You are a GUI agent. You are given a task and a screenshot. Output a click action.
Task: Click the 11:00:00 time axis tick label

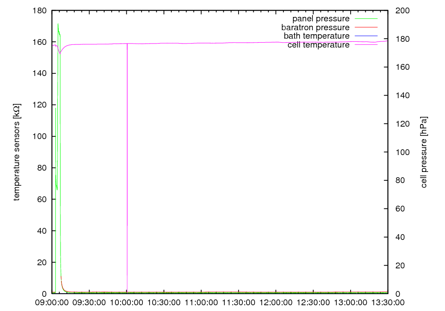(x=201, y=303)
